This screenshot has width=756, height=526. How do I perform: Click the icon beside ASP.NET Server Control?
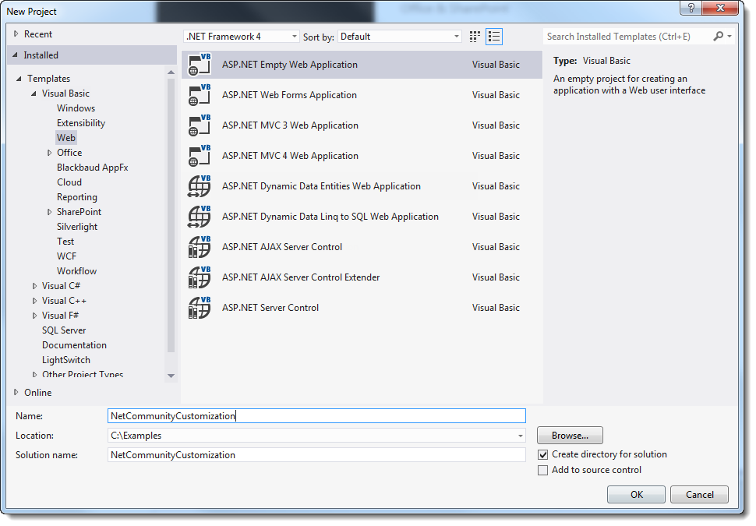199,308
